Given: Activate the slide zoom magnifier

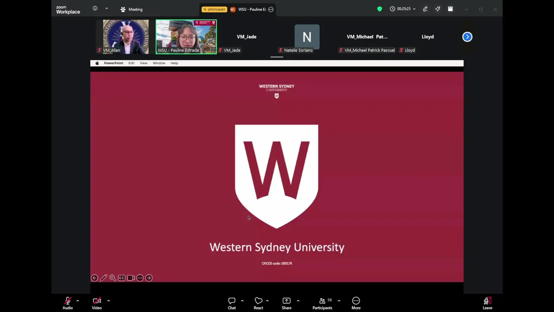Looking at the screenshot, I should click(x=113, y=278).
